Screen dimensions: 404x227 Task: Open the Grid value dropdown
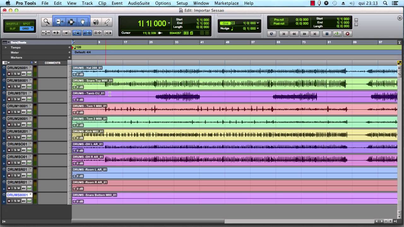[258, 23]
